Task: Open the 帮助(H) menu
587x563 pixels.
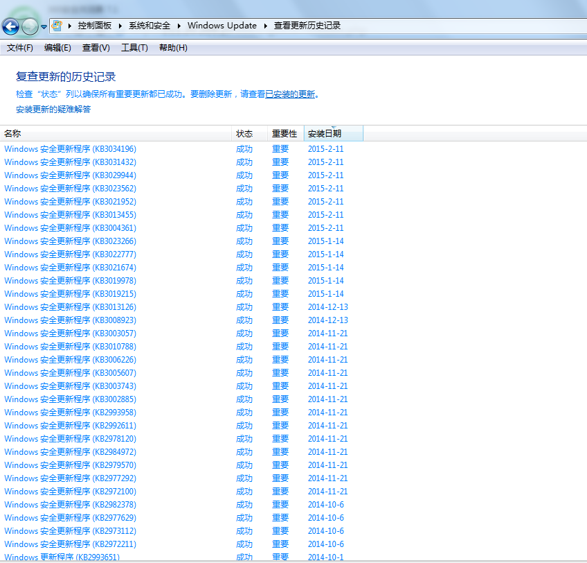Action: pos(173,48)
